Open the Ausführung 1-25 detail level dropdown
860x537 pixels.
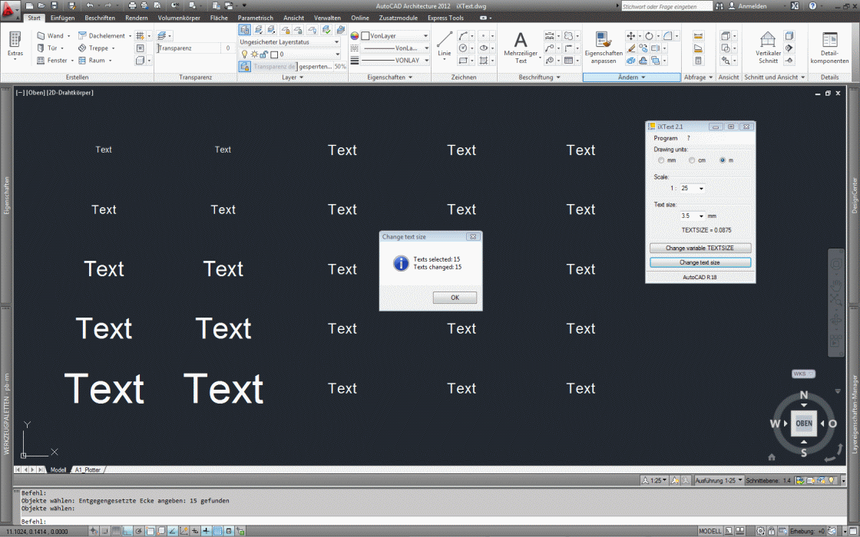(719, 480)
